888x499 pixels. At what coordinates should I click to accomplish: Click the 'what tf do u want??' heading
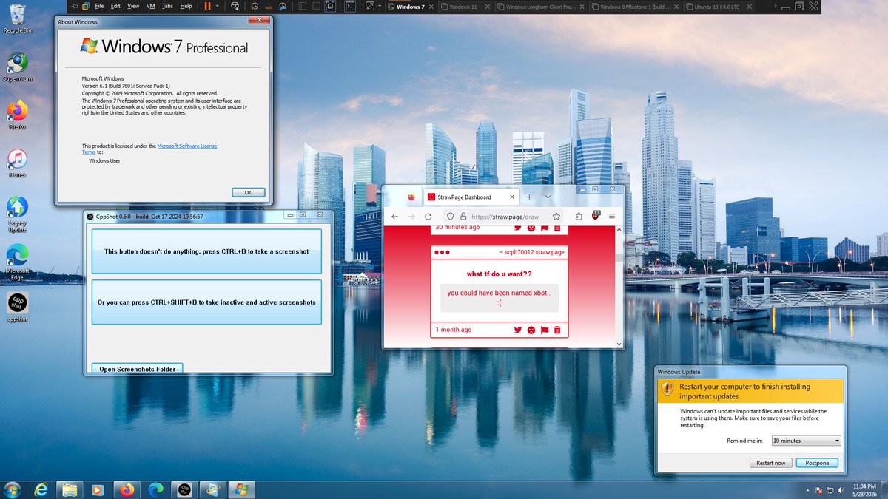click(499, 274)
